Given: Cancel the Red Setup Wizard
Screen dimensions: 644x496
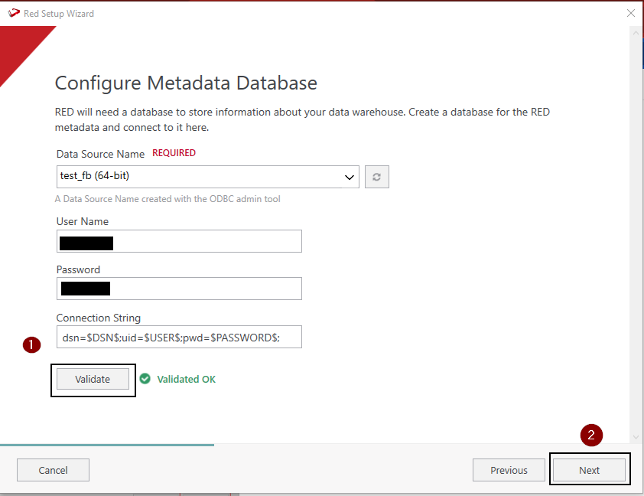Looking at the screenshot, I should (x=53, y=470).
